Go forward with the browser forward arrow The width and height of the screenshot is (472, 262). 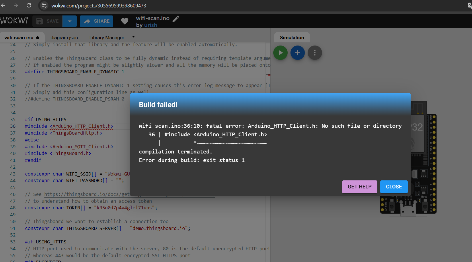[x=16, y=5]
